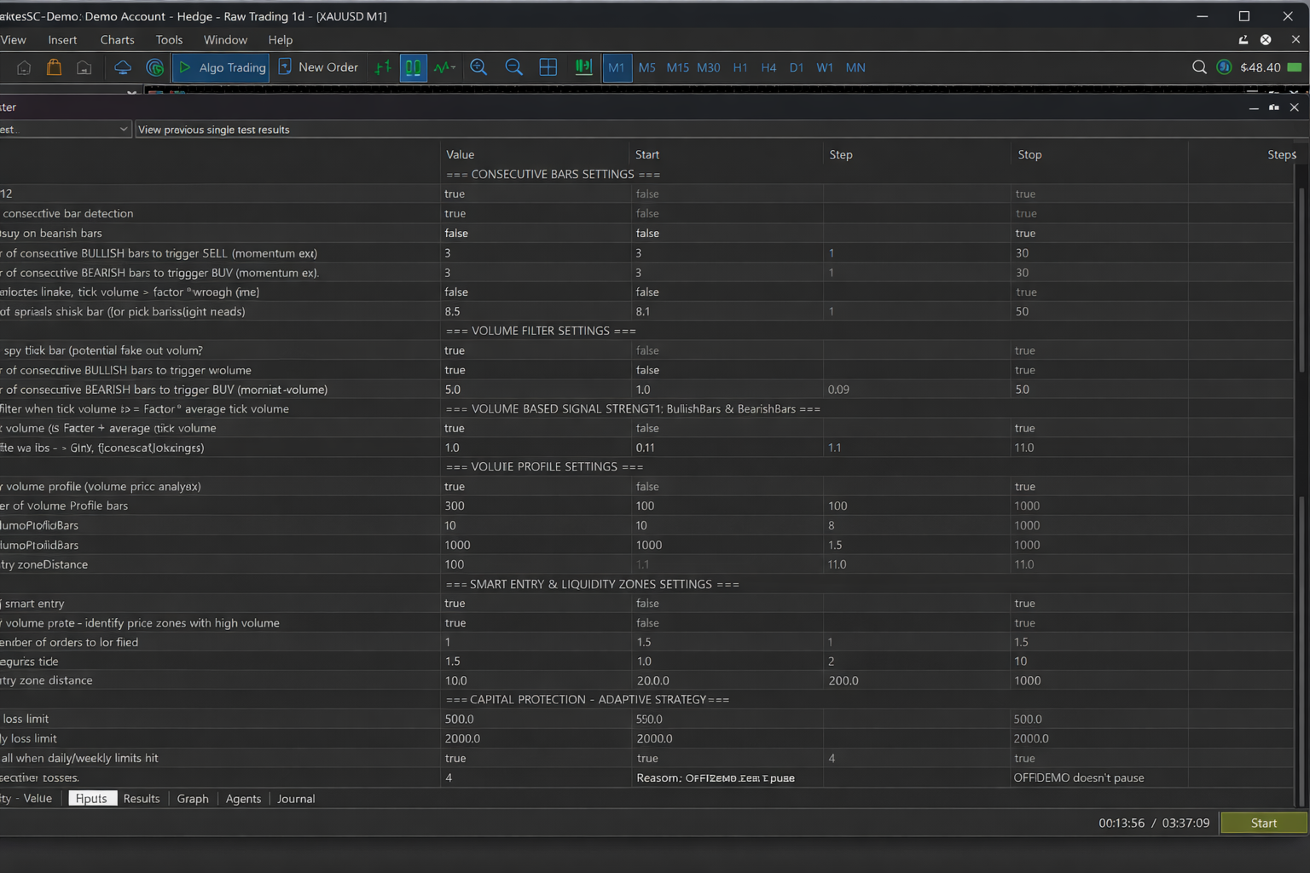Open View previous single test results field

click(x=721, y=130)
